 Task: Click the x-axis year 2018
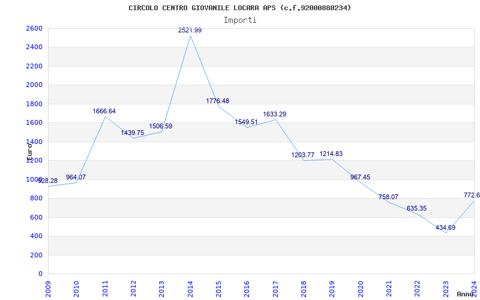(304, 289)
